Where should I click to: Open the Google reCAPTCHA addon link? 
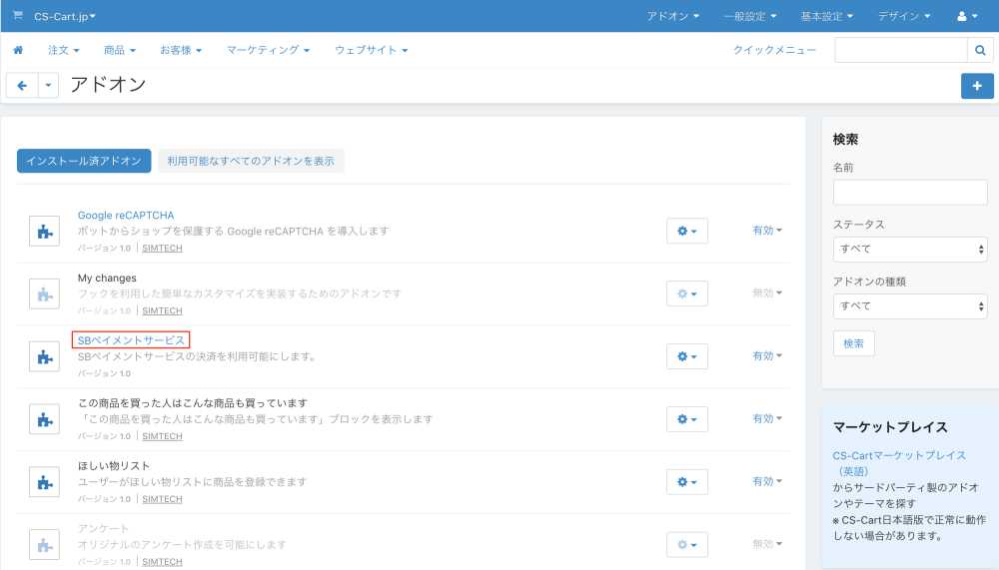126,216
